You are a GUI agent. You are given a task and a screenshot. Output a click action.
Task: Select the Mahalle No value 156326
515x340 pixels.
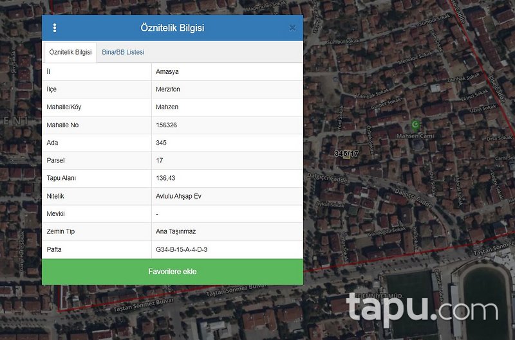[x=166, y=125]
